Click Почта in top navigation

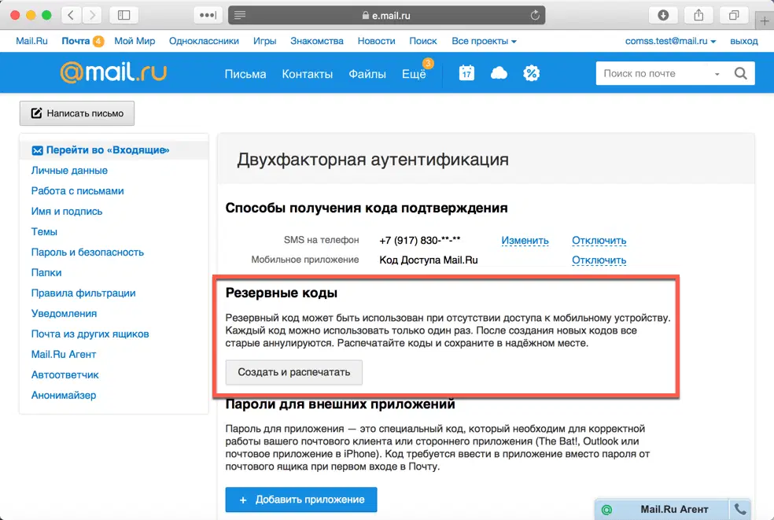[x=76, y=41]
